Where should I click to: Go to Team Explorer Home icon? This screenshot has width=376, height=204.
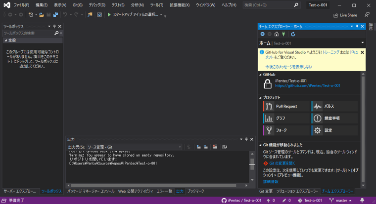pyautogui.click(x=277, y=34)
